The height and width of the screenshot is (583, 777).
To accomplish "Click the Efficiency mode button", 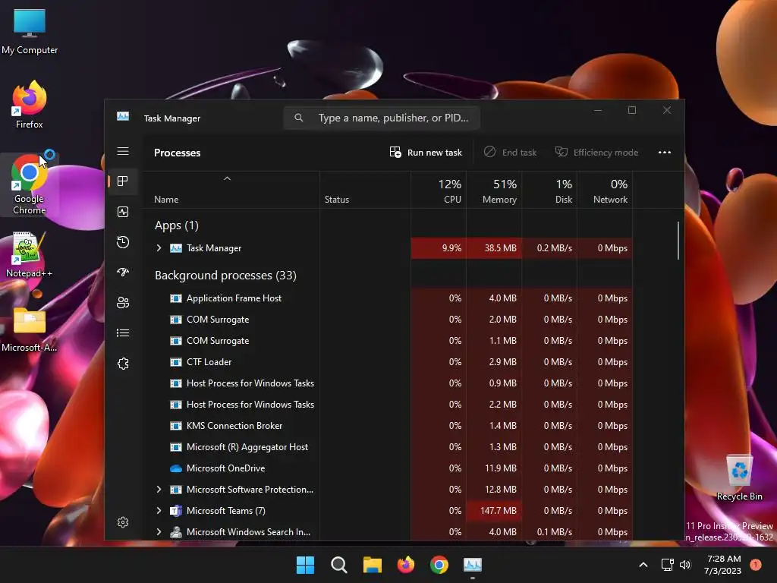I will click(596, 152).
